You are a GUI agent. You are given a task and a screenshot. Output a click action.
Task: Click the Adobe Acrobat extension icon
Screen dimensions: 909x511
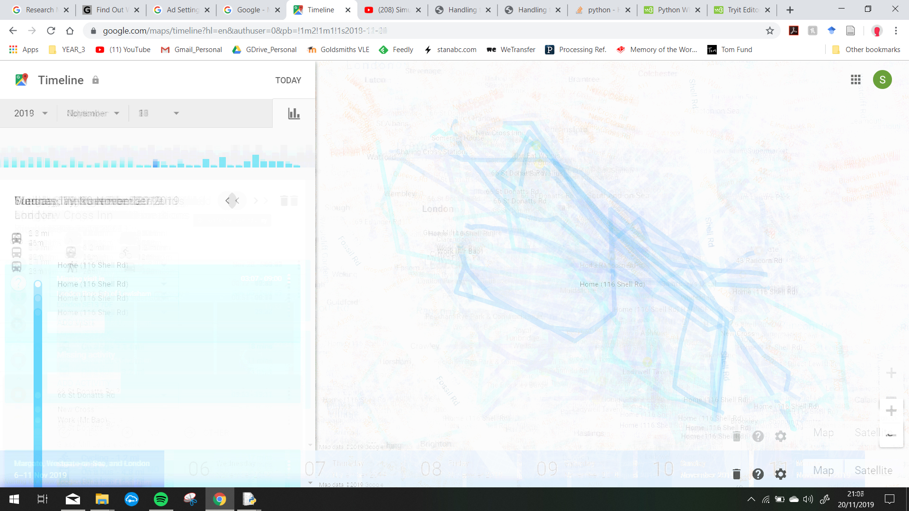click(x=794, y=31)
